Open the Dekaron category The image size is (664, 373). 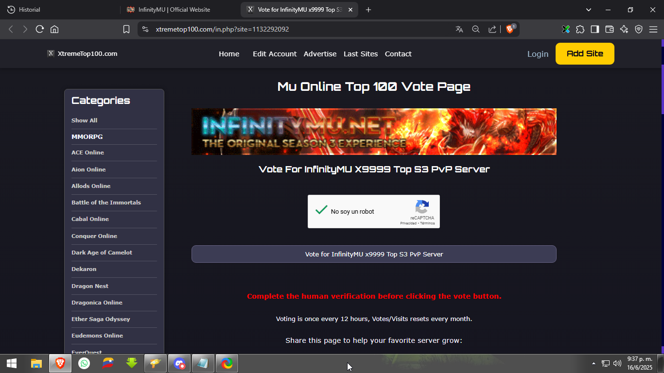(x=84, y=269)
